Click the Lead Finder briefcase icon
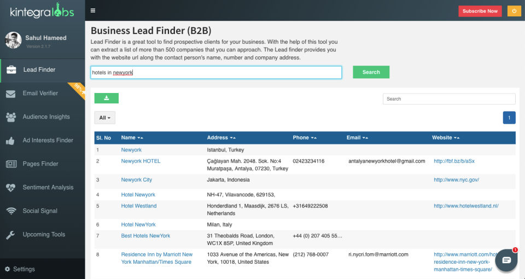525x279 pixels. (x=11, y=69)
